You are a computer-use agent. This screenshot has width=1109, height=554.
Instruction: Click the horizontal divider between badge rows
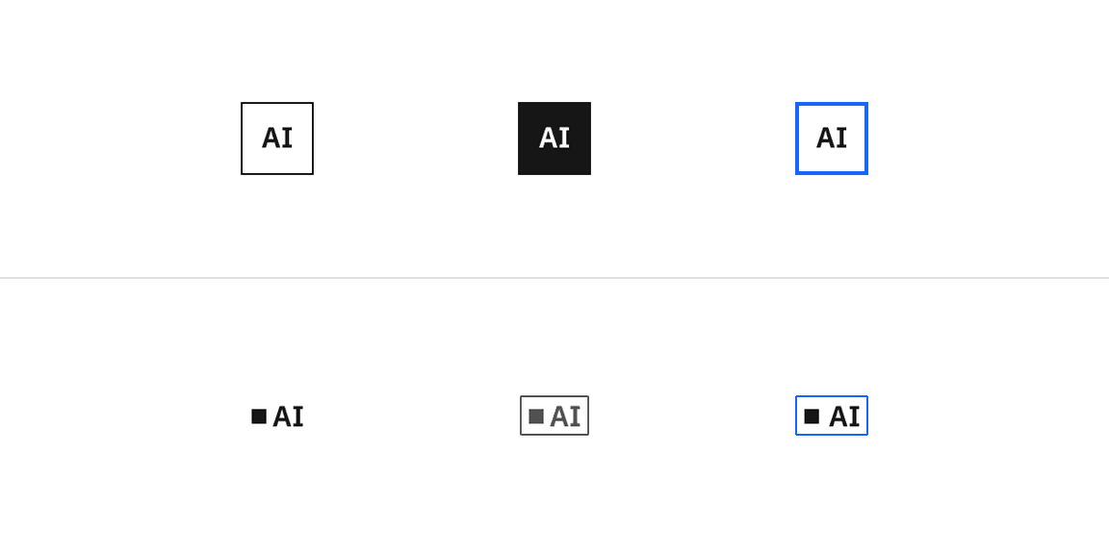(554, 279)
